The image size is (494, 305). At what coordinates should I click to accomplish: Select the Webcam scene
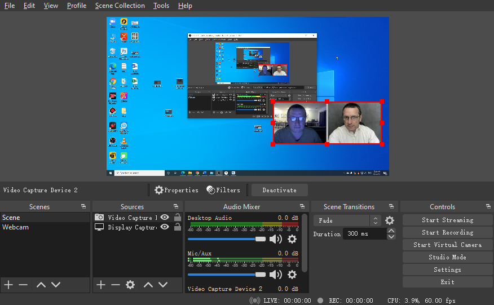(x=45, y=227)
